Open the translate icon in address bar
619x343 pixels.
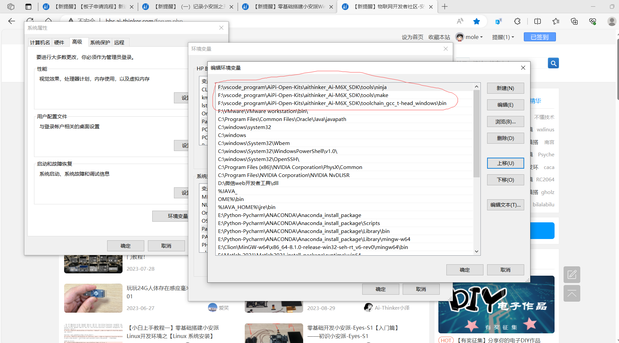click(498, 21)
